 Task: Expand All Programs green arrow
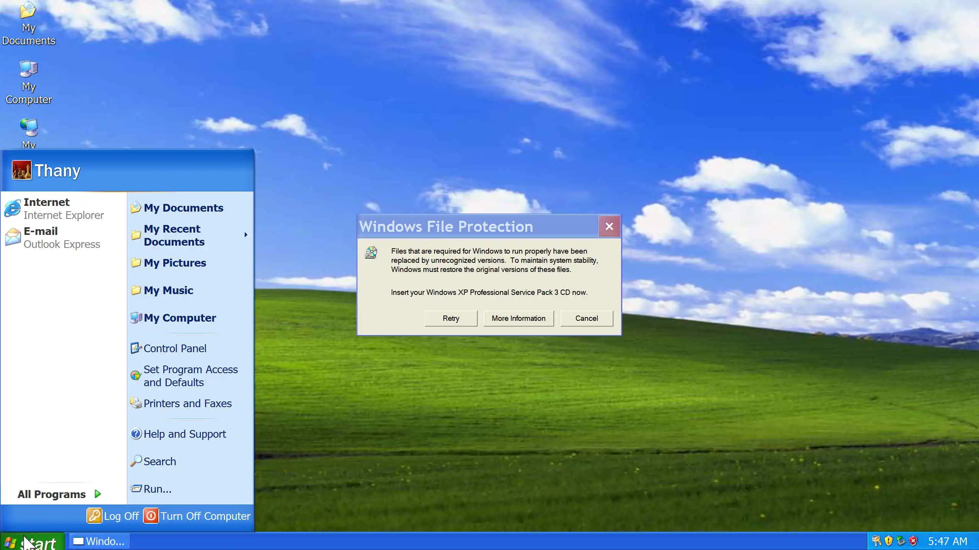tap(98, 494)
